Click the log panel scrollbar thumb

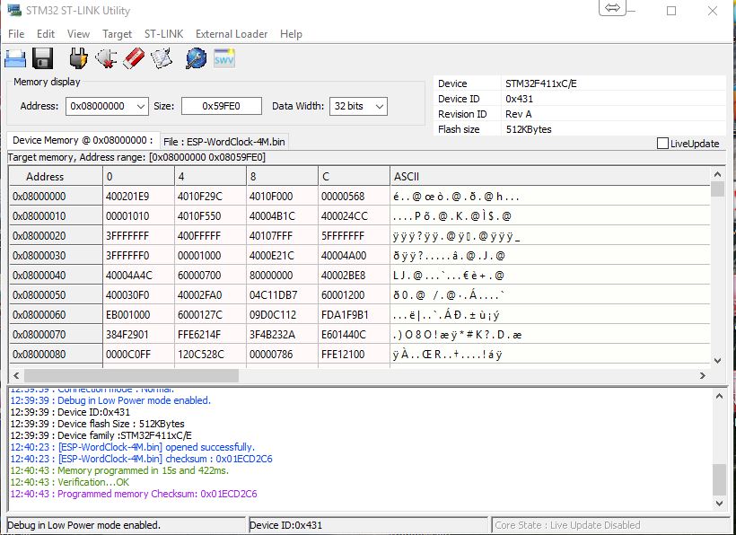(x=719, y=479)
